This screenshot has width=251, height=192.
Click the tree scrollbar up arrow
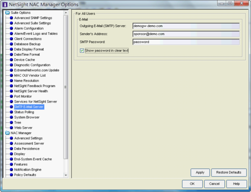(66, 13)
